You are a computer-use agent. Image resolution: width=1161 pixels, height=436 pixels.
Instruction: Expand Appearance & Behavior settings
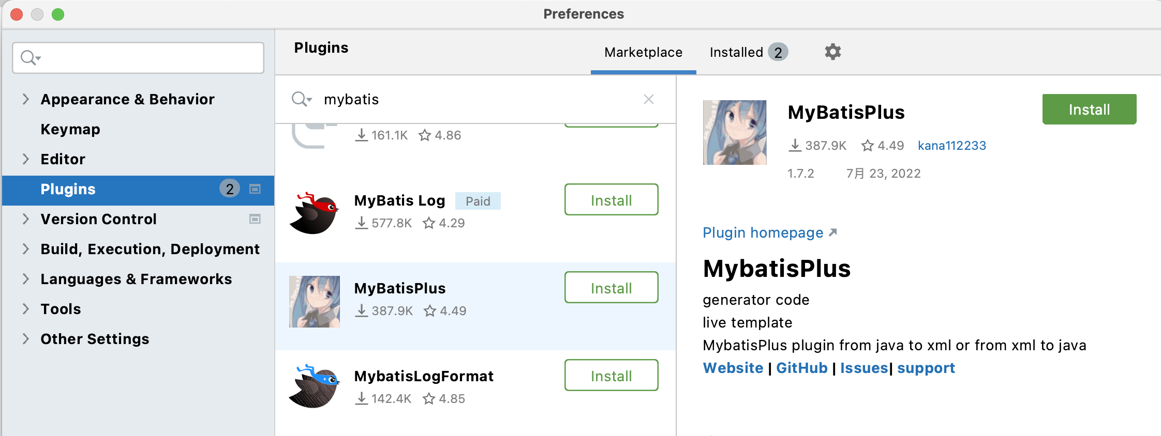(x=25, y=99)
